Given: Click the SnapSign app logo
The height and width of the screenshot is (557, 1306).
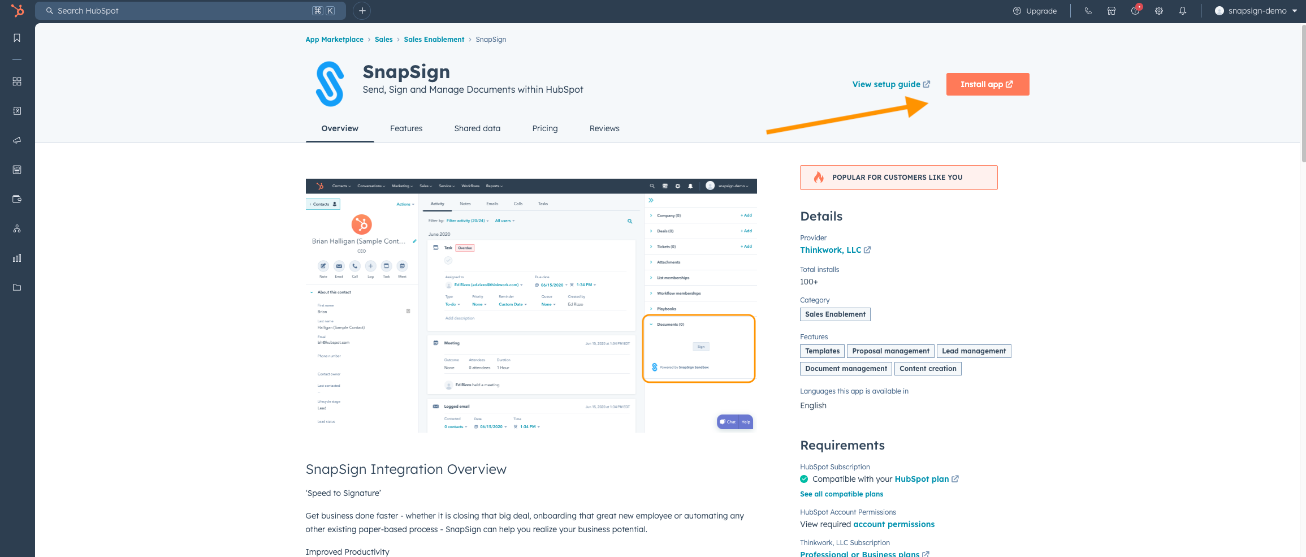Looking at the screenshot, I should [330, 84].
